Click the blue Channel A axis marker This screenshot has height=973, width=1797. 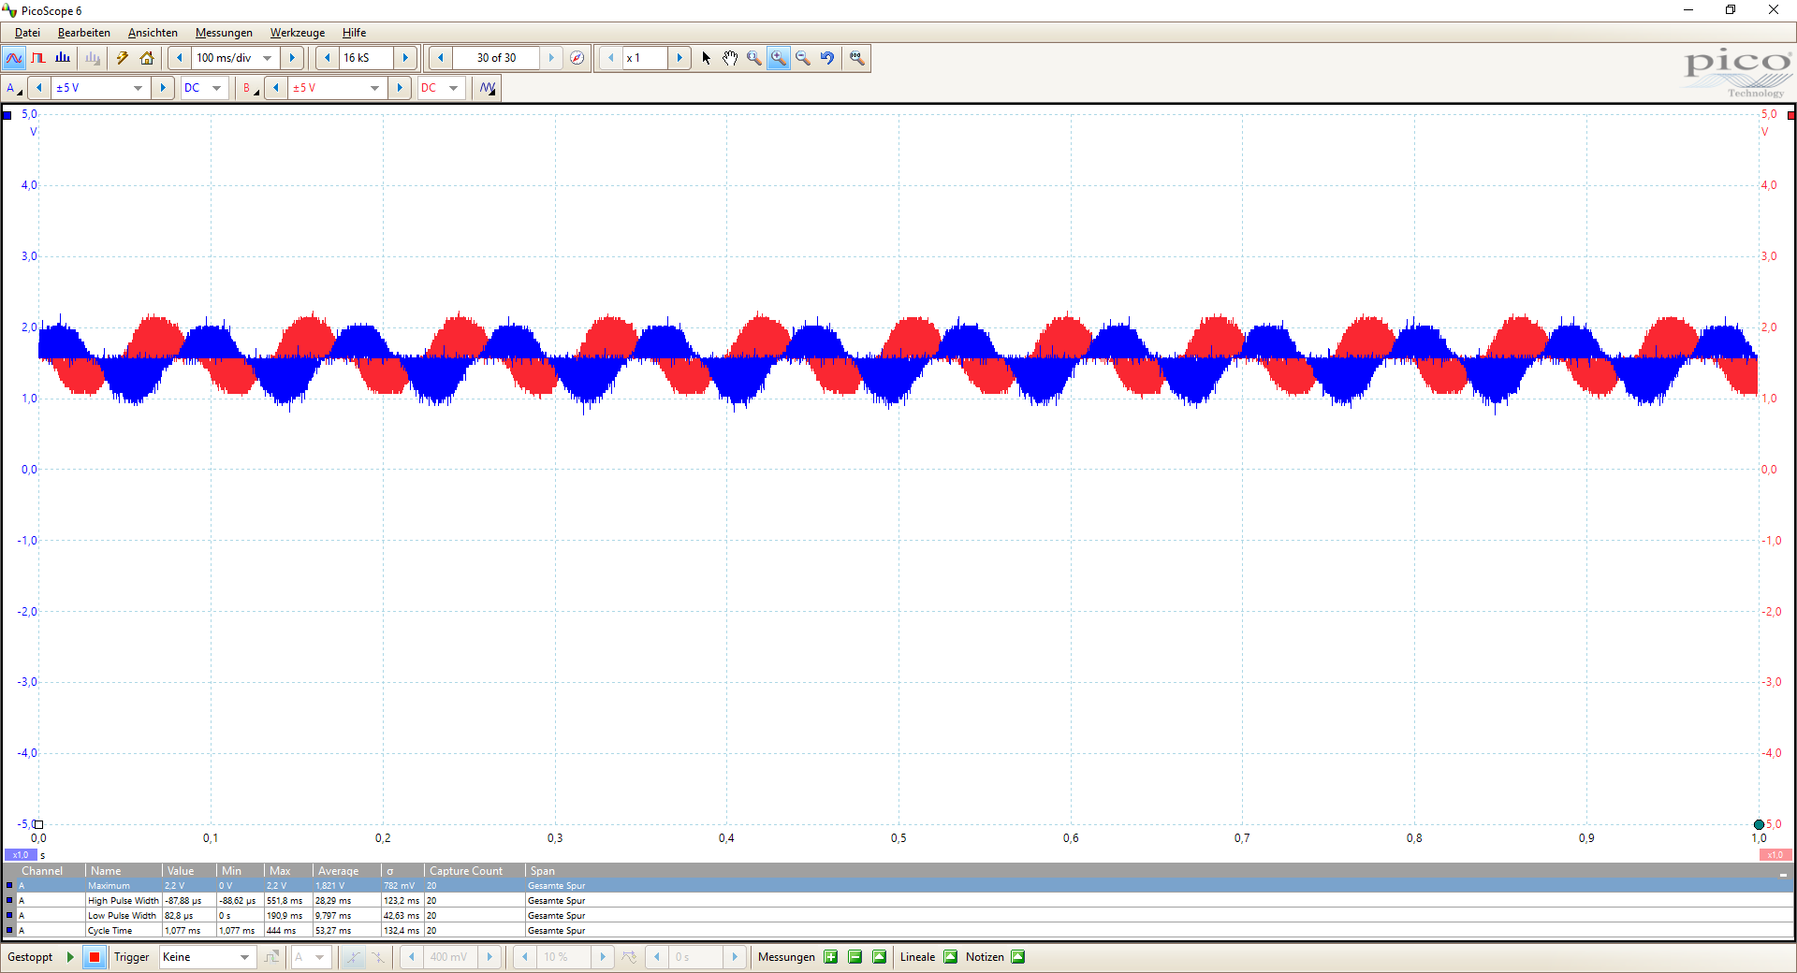pyautogui.click(x=7, y=115)
